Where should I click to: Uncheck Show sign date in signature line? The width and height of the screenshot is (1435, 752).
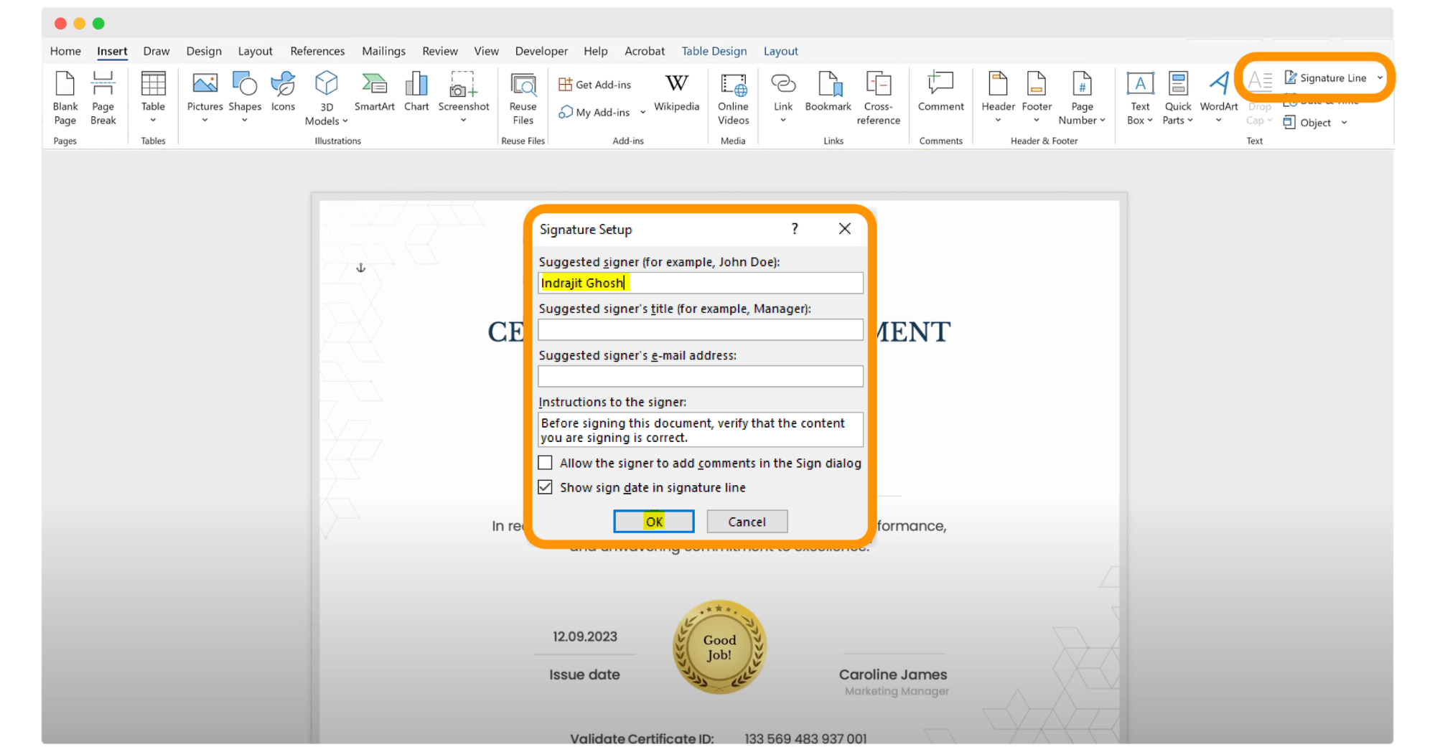pyautogui.click(x=546, y=487)
